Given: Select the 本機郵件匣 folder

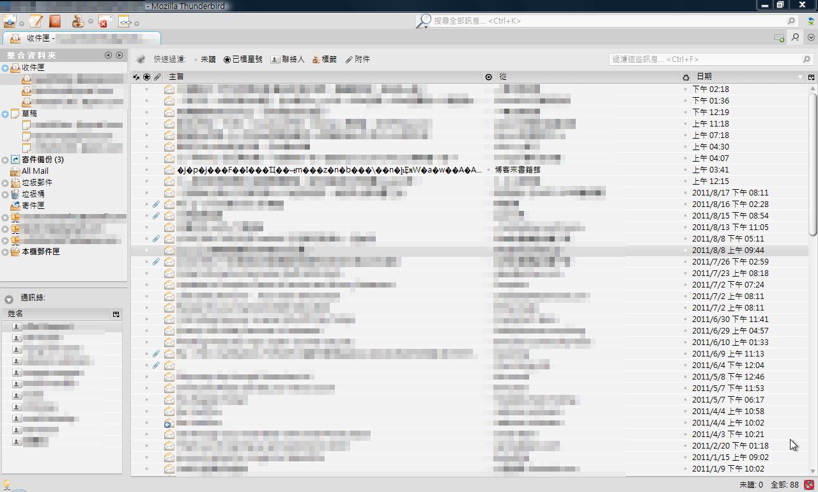Looking at the screenshot, I should click(x=41, y=252).
